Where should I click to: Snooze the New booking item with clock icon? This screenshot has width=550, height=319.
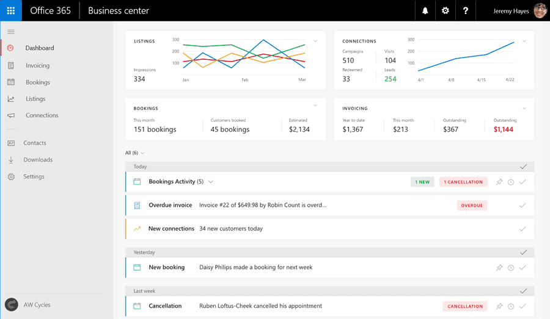point(511,268)
